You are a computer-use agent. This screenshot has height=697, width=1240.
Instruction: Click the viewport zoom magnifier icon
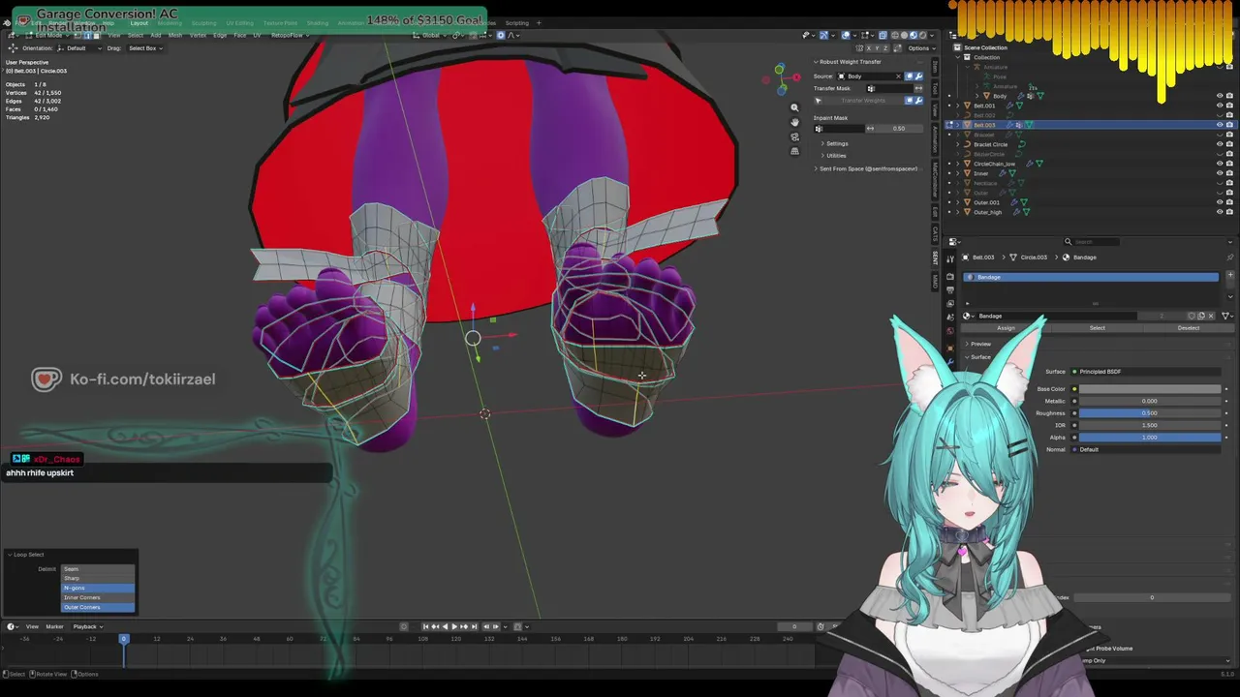pyautogui.click(x=794, y=108)
